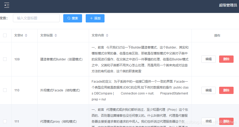Click 删除 for article 110
Viewport: 239px width, 127px height.
click(226, 90)
